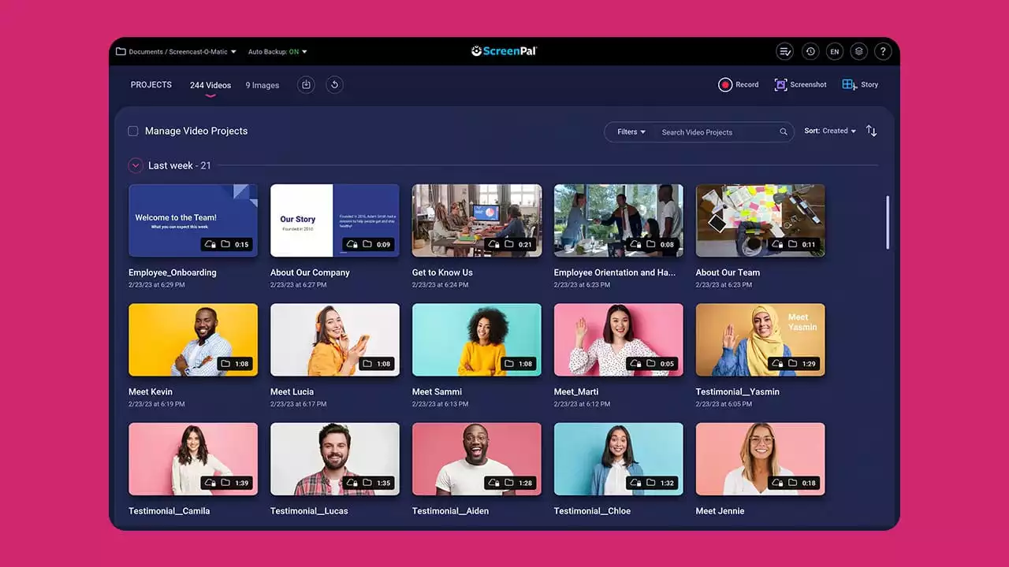Image resolution: width=1009 pixels, height=567 pixels.
Task: Click the folder icon on Testimonial_Camila thumbnail
Action: coord(225,483)
